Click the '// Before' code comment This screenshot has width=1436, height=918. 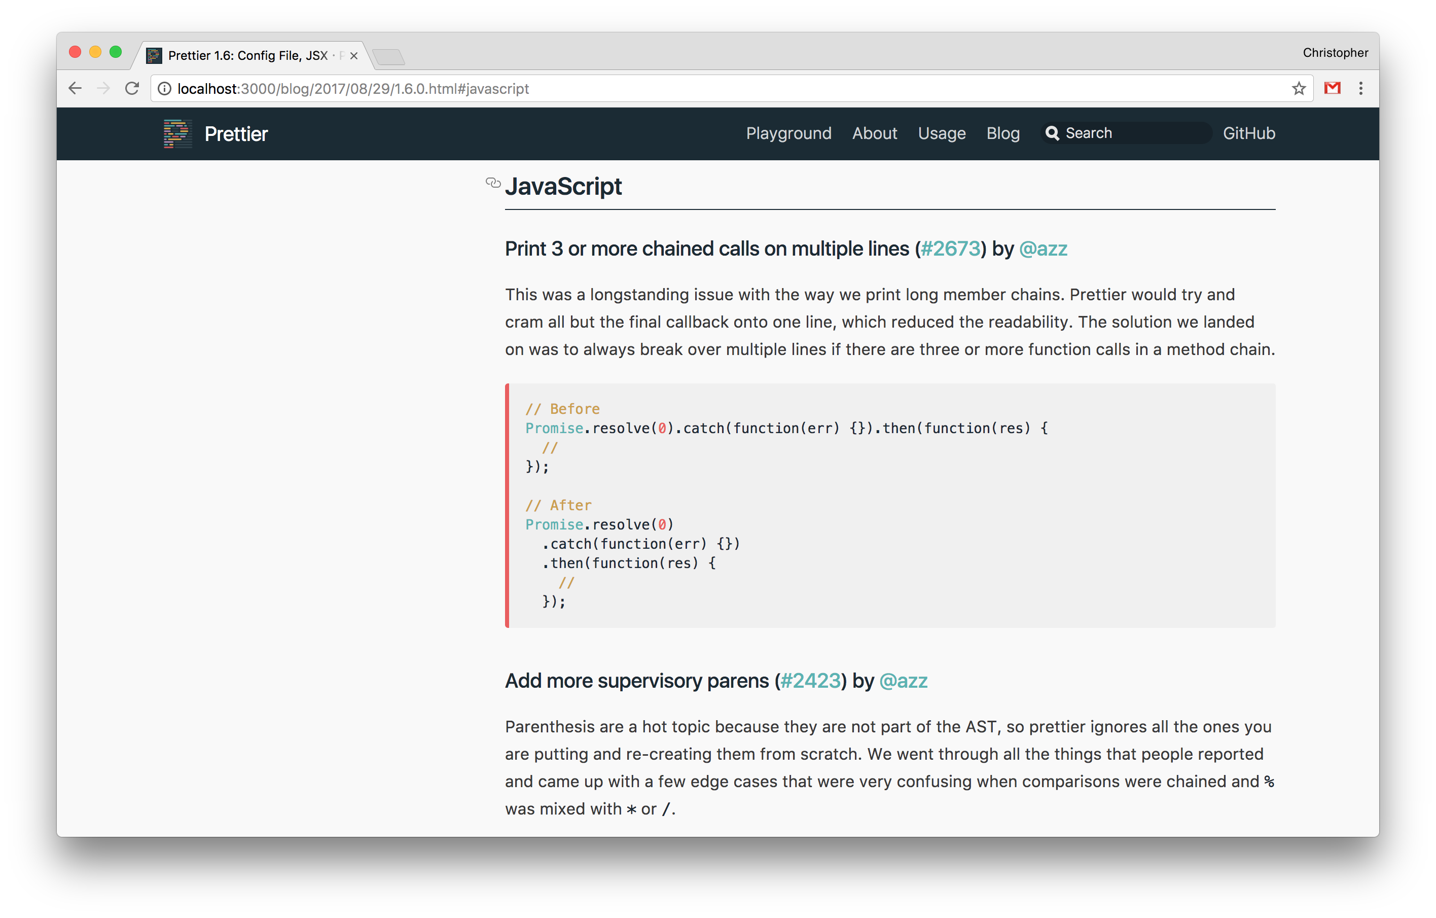tap(562, 409)
